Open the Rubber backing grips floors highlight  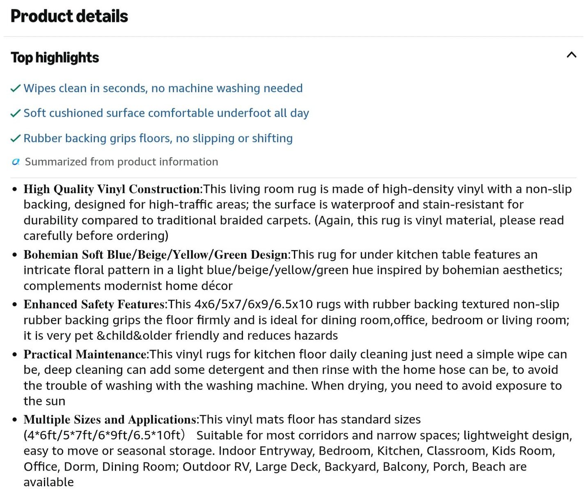click(x=158, y=139)
